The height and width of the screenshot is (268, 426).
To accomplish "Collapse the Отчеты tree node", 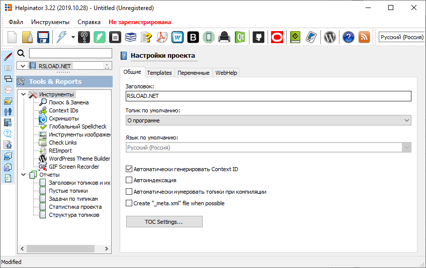I will (23, 175).
